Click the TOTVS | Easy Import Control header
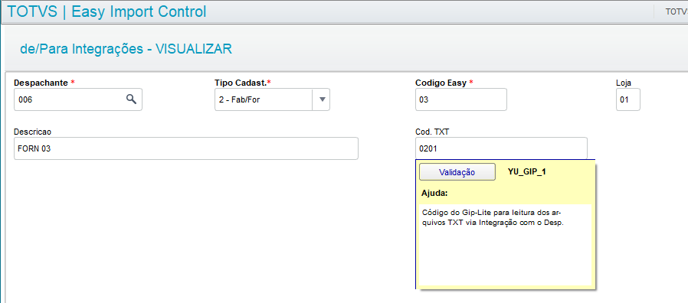688x303 pixels. pos(106,11)
